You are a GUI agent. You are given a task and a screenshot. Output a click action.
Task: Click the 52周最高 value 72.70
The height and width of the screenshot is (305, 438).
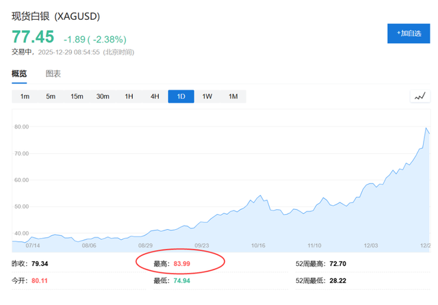pyautogui.click(x=337, y=264)
